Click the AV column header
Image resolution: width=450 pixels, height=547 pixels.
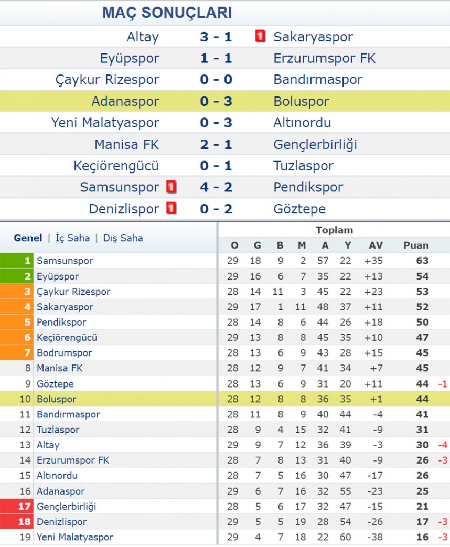coord(376,245)
